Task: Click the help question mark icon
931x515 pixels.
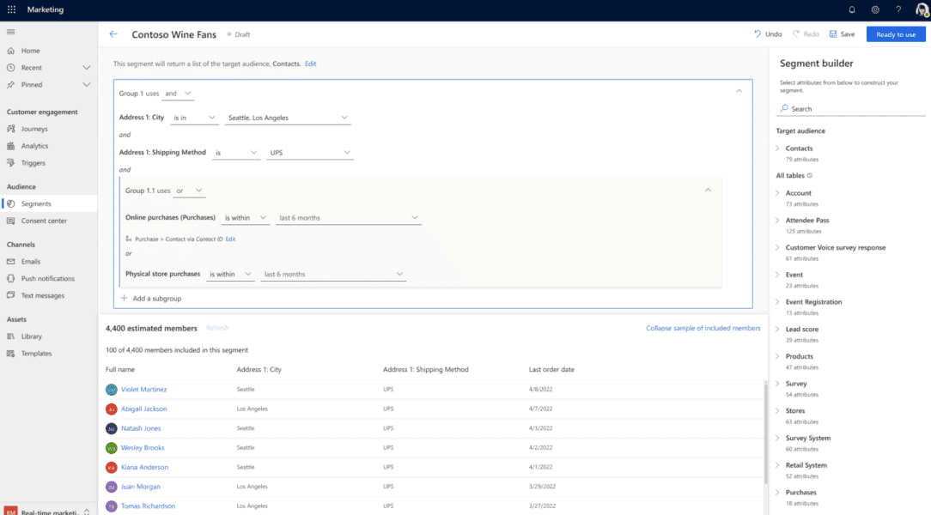Action: [898, 10]
